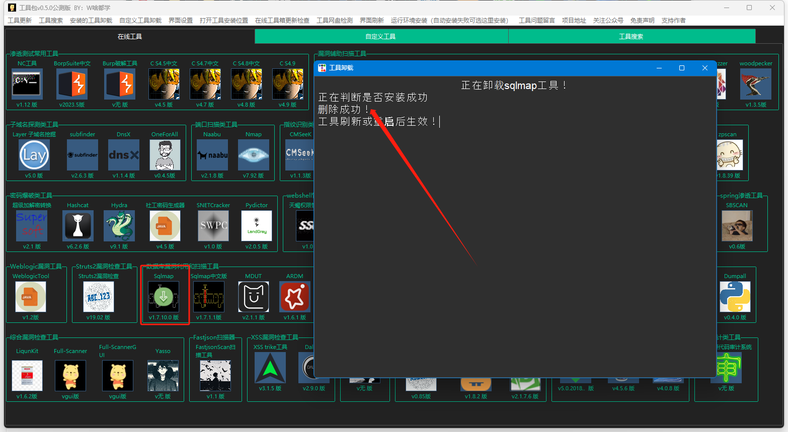The width and height of the screenshot is (788, 432).
Task: Open the Hydra tool icon
Action: [119, 226]
